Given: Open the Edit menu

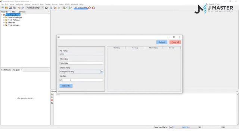Looking at the screenshot, I should 7,4.
